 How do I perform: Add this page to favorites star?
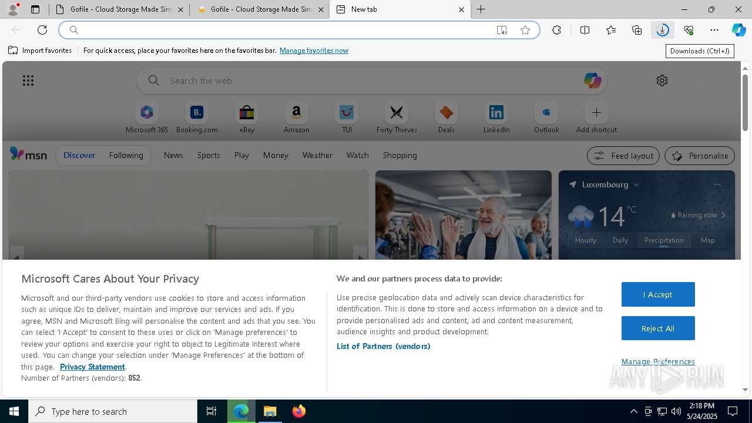coord(525,30)
